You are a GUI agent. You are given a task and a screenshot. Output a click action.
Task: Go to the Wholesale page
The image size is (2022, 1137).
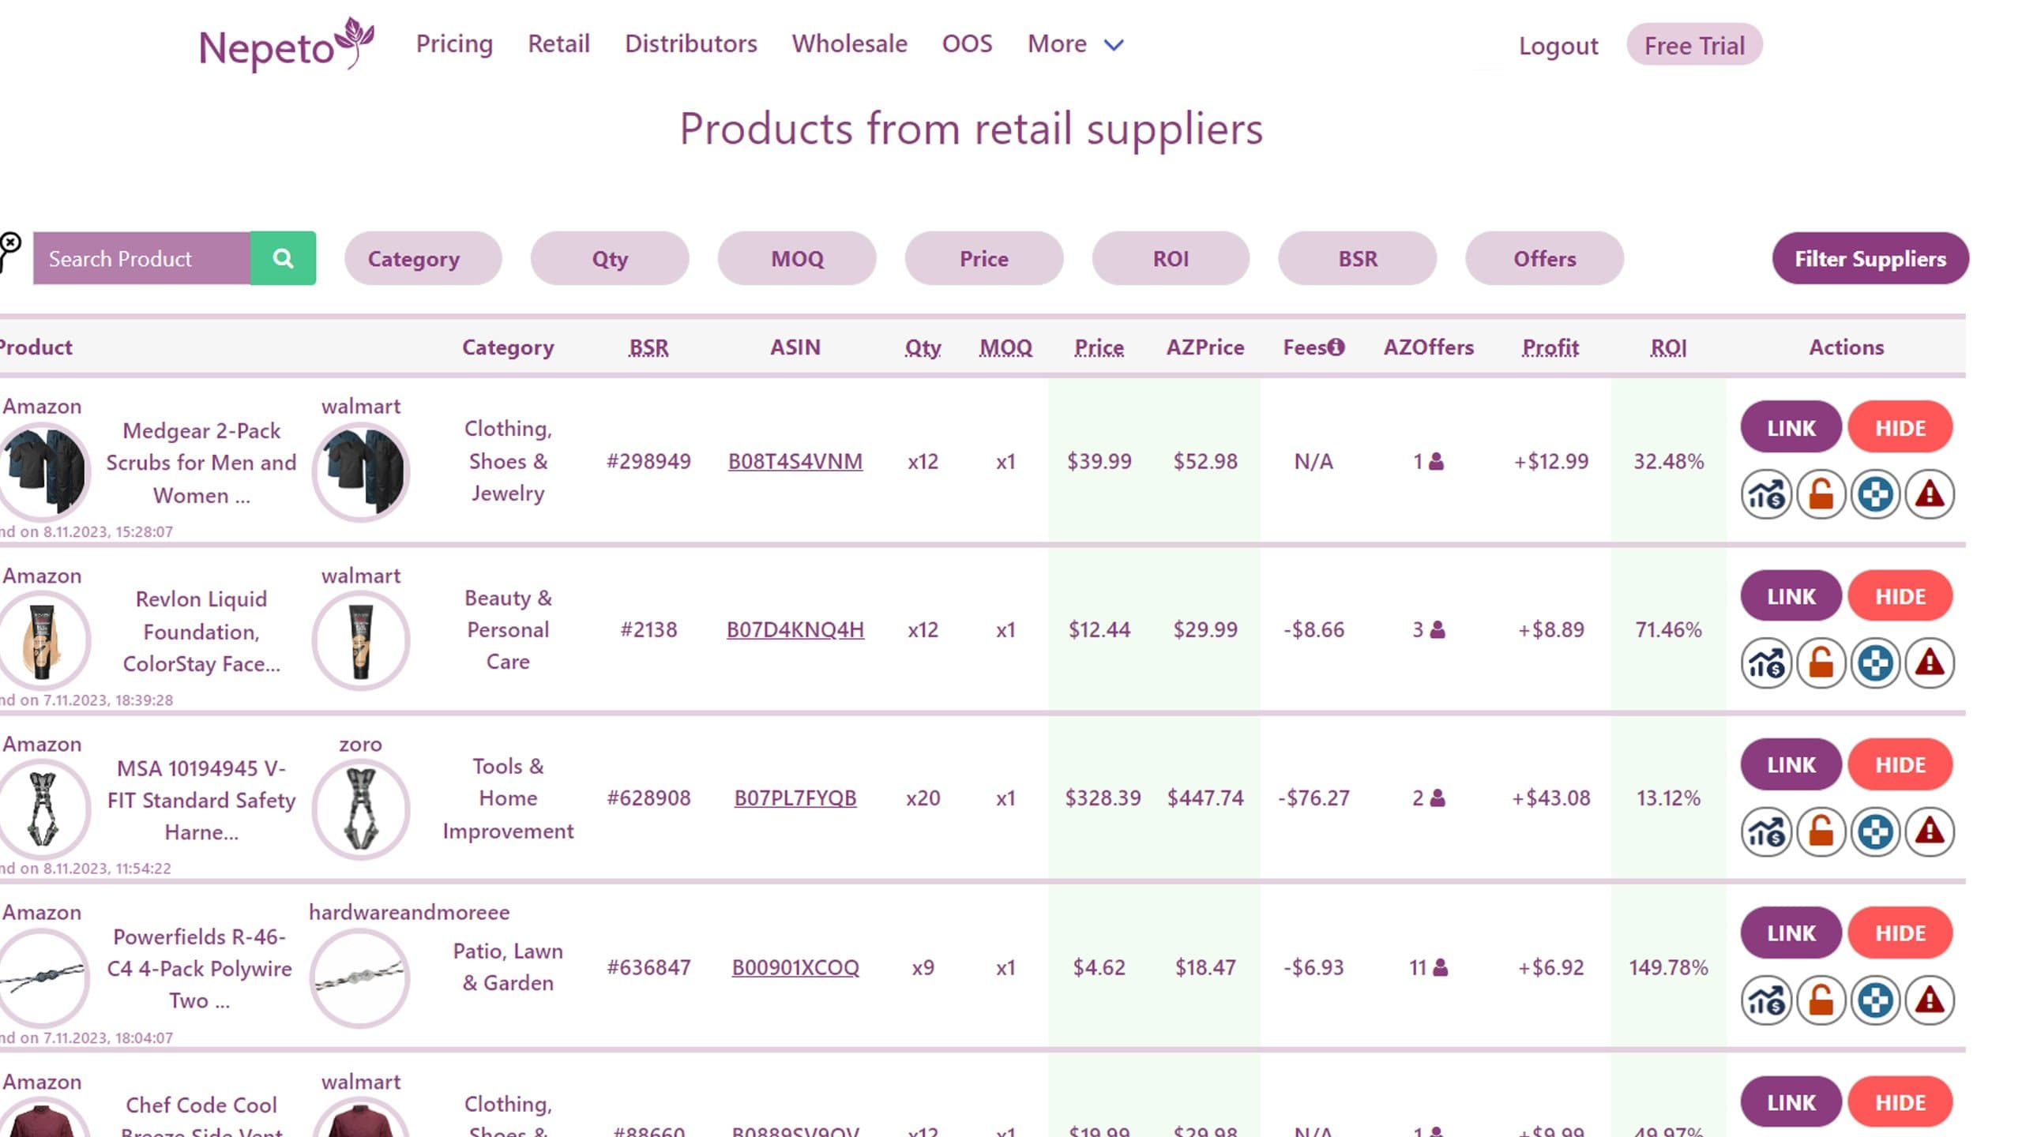(x=850, y=44)
